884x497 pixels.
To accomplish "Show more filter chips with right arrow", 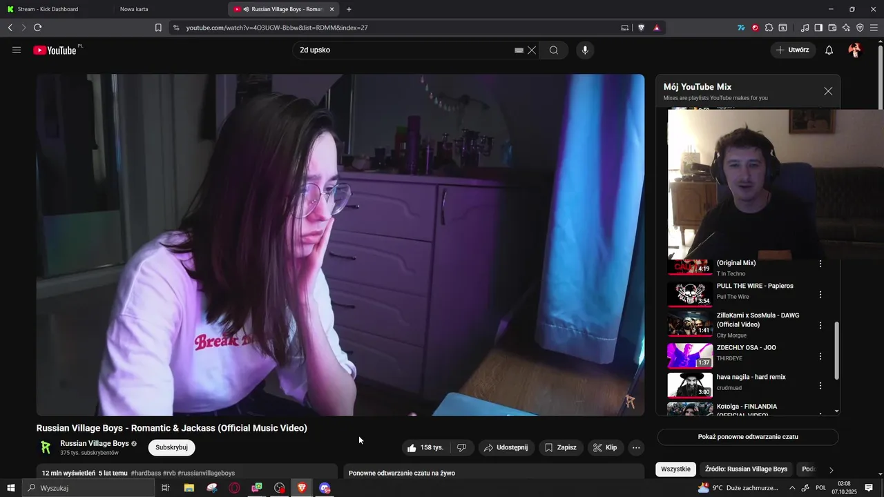I will click(831, 470).
